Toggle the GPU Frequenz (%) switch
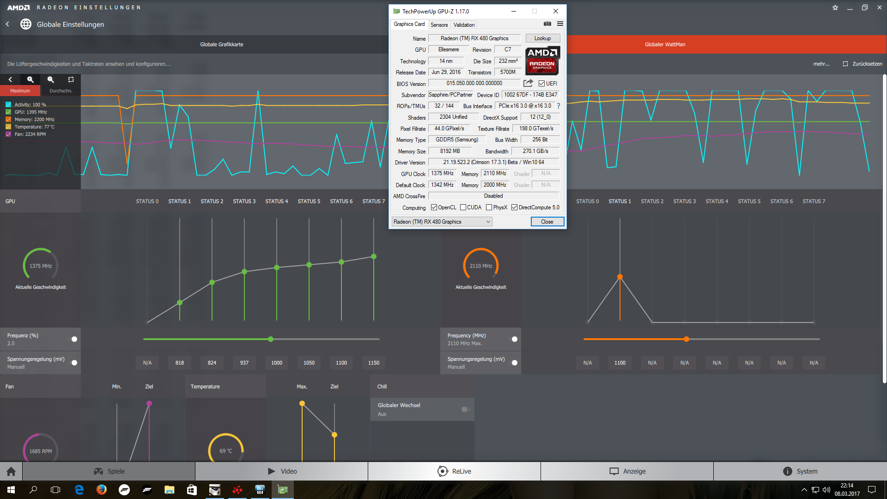Viewport: 887px width, 499px height. (x=73, y=339)
